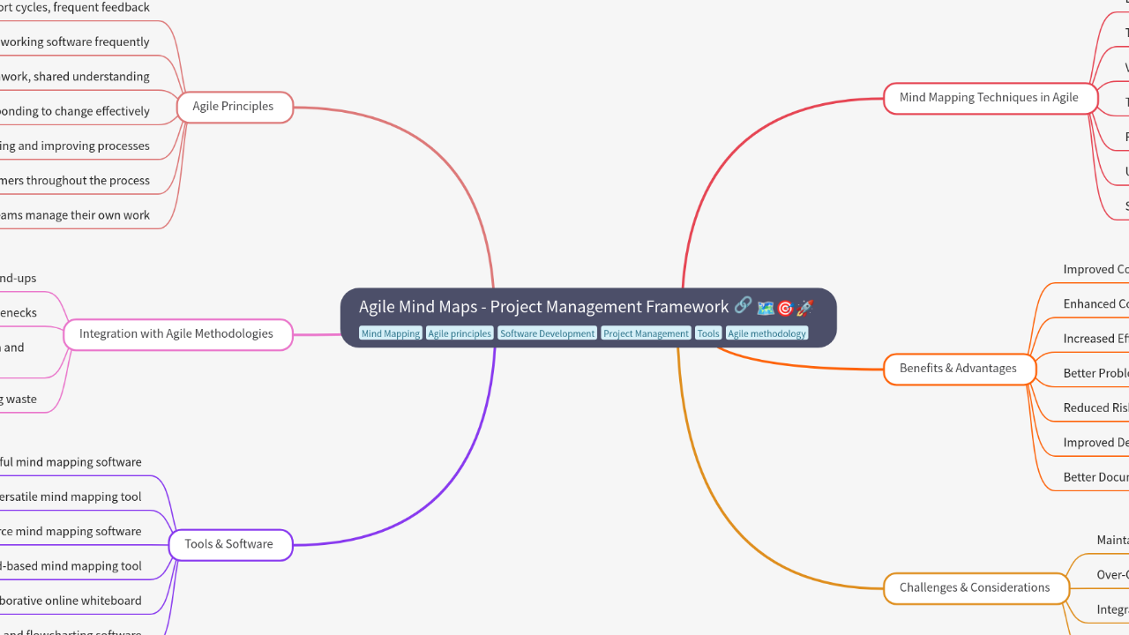Viewport: 1129px width, 635px height.
Task: Click the 'enecks' leaf text
Action: pyautogui.click(x=19, y=312)
